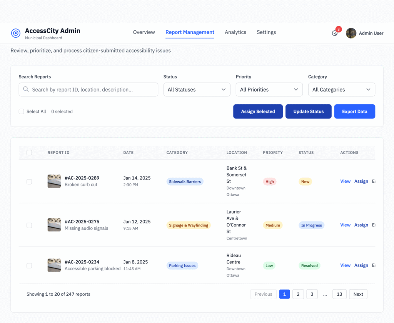394x323 pixels.
Task: Go to the Overview tab
Action: pyautogui.click(x=144, y=32)
